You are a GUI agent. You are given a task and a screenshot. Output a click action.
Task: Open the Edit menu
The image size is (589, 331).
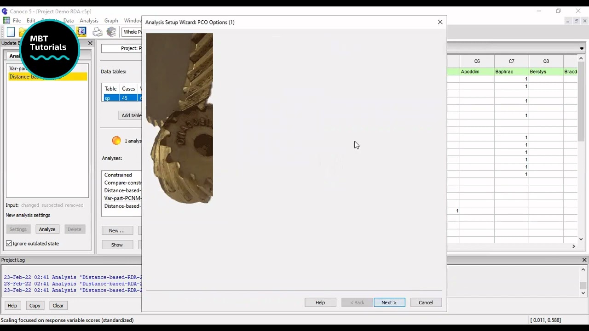tap(31, 21)
